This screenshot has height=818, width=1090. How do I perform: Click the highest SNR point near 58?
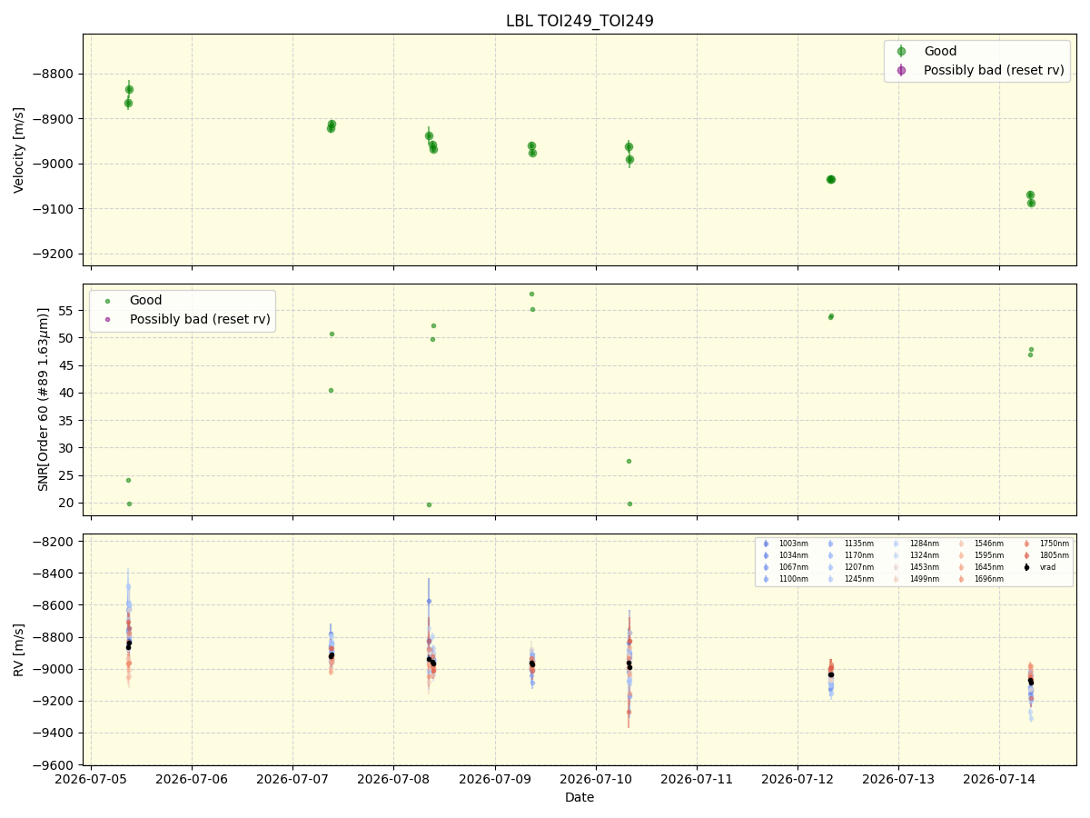coord(531,294)
